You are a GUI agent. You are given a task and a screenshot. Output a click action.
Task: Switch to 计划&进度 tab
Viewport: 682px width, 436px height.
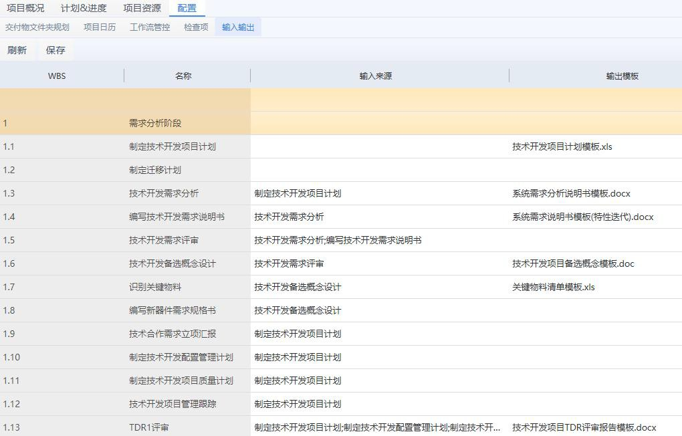coord(84,9)
